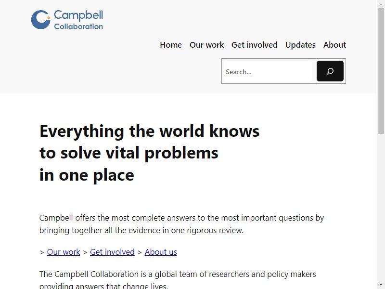Select Get involved in the navigation bar
The image size is (385, 289).
point(255,45)
